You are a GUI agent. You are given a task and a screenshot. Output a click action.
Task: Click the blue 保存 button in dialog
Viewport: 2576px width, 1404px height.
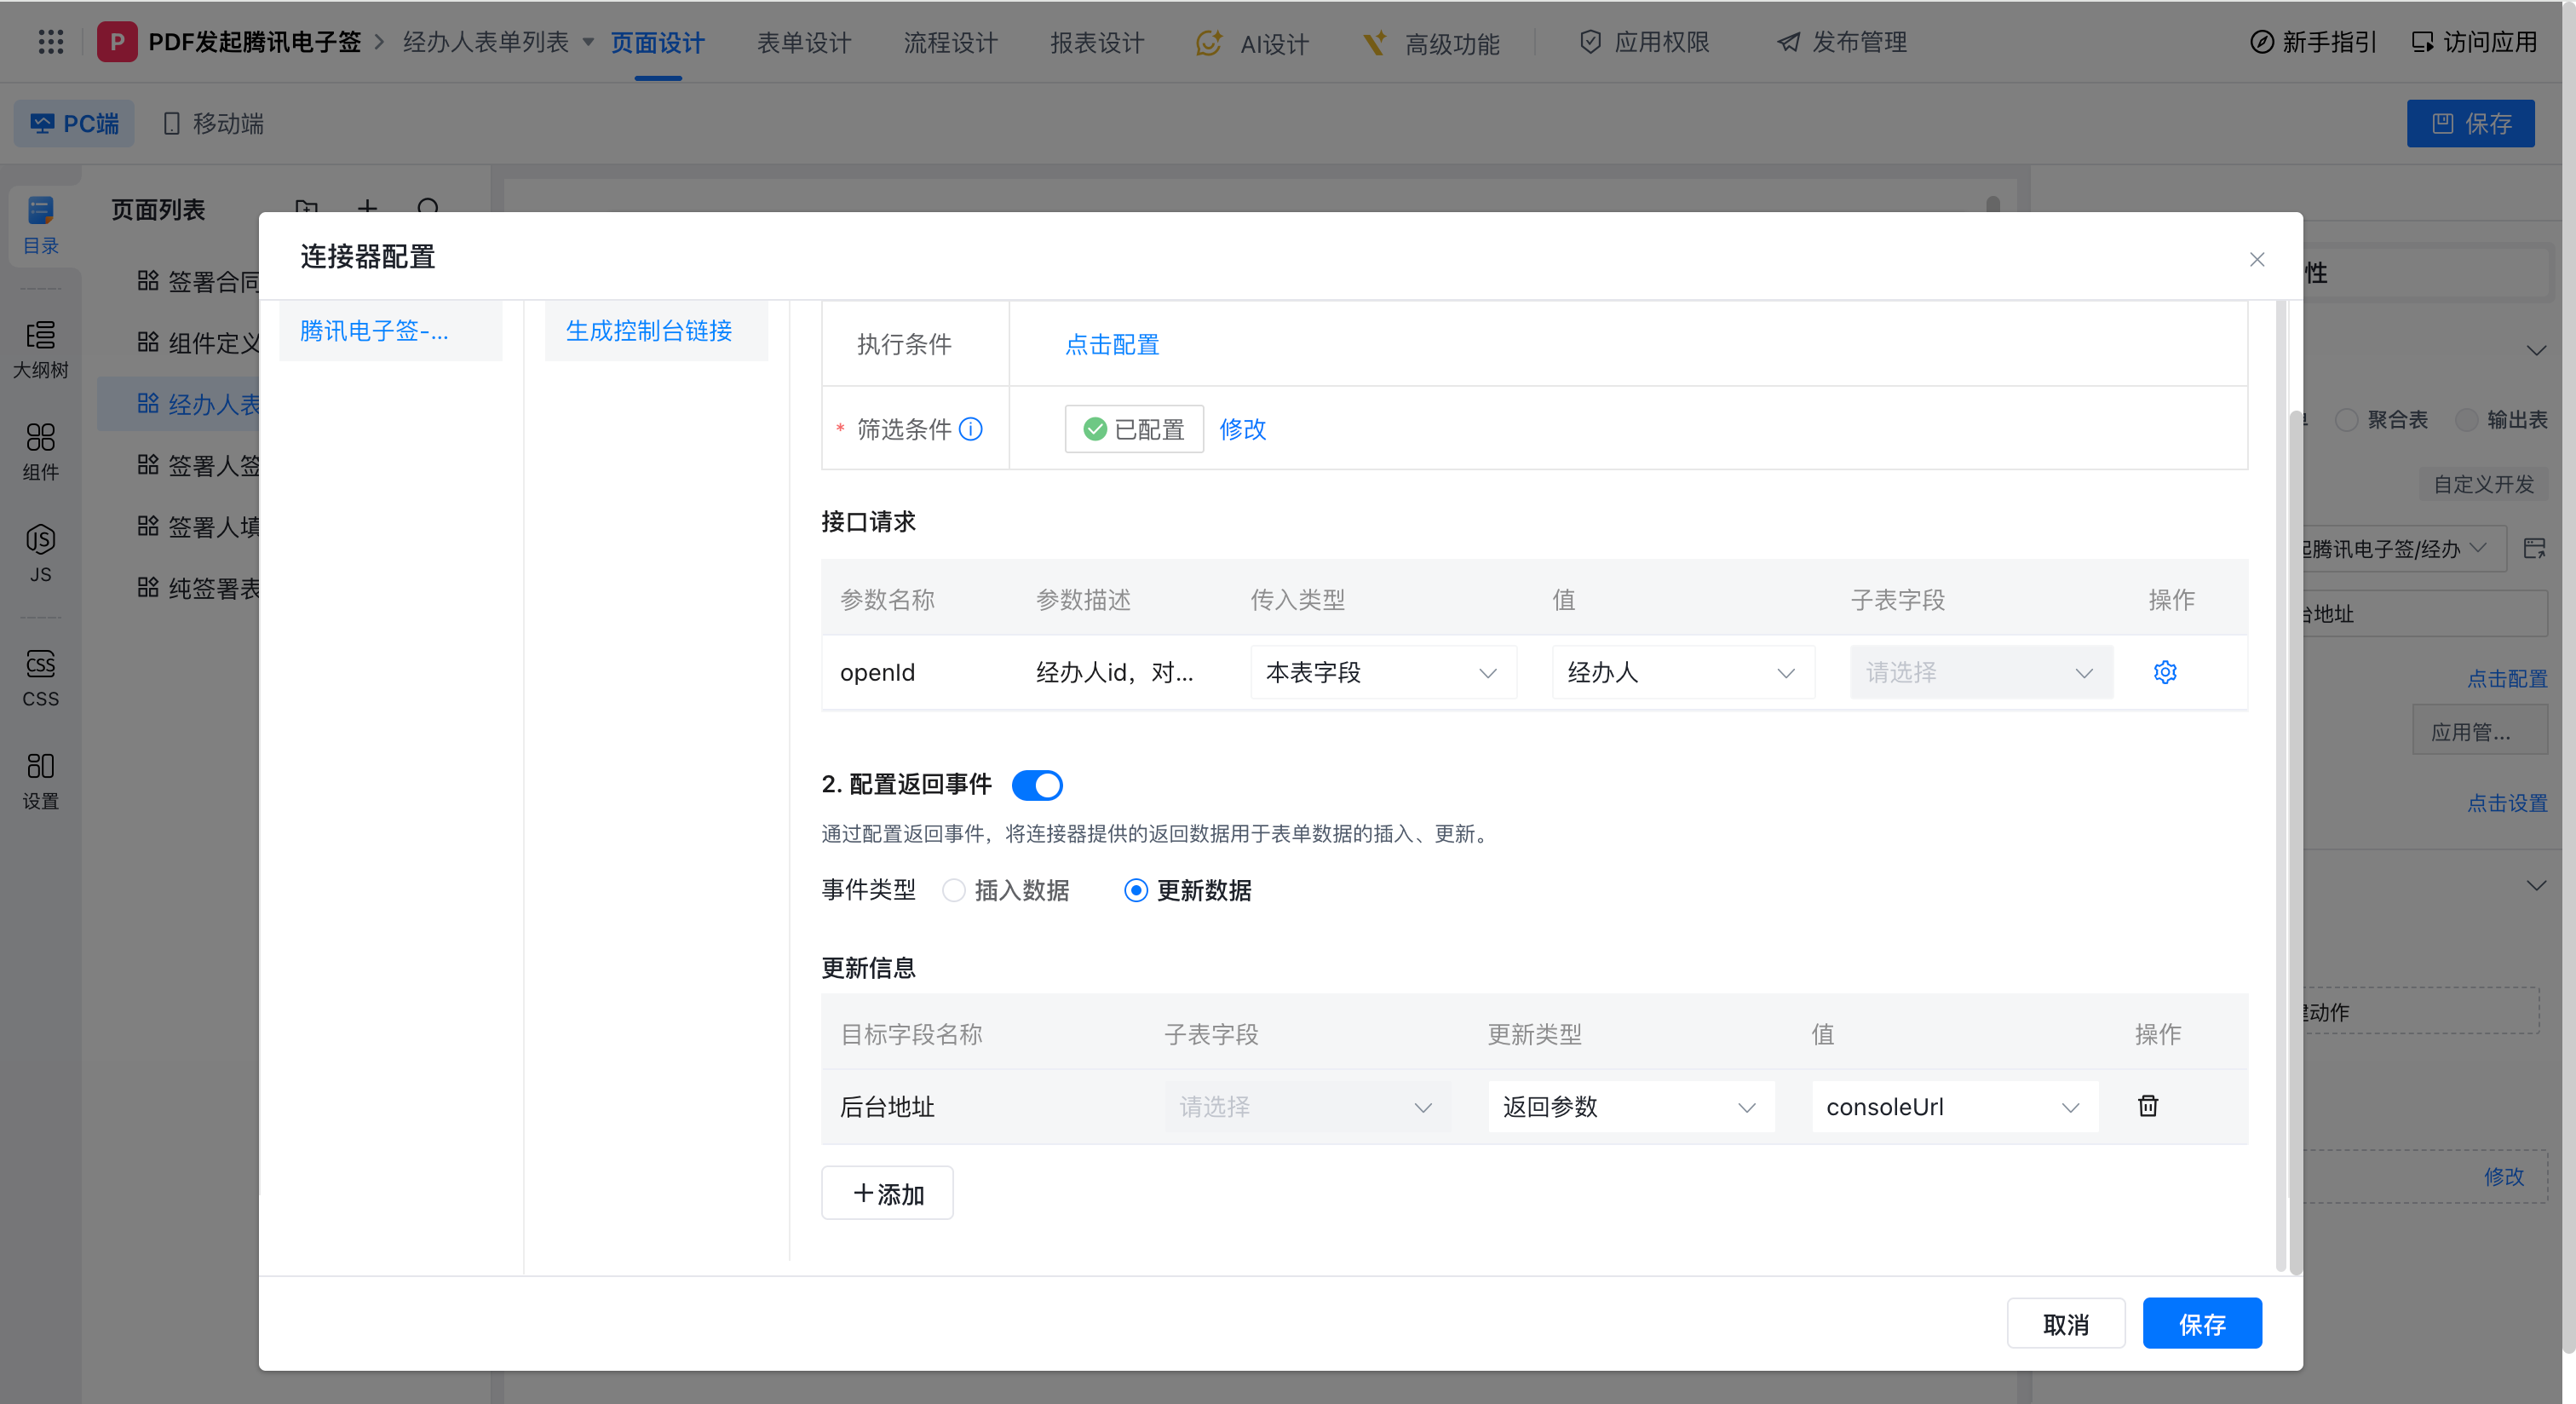2201,1323
